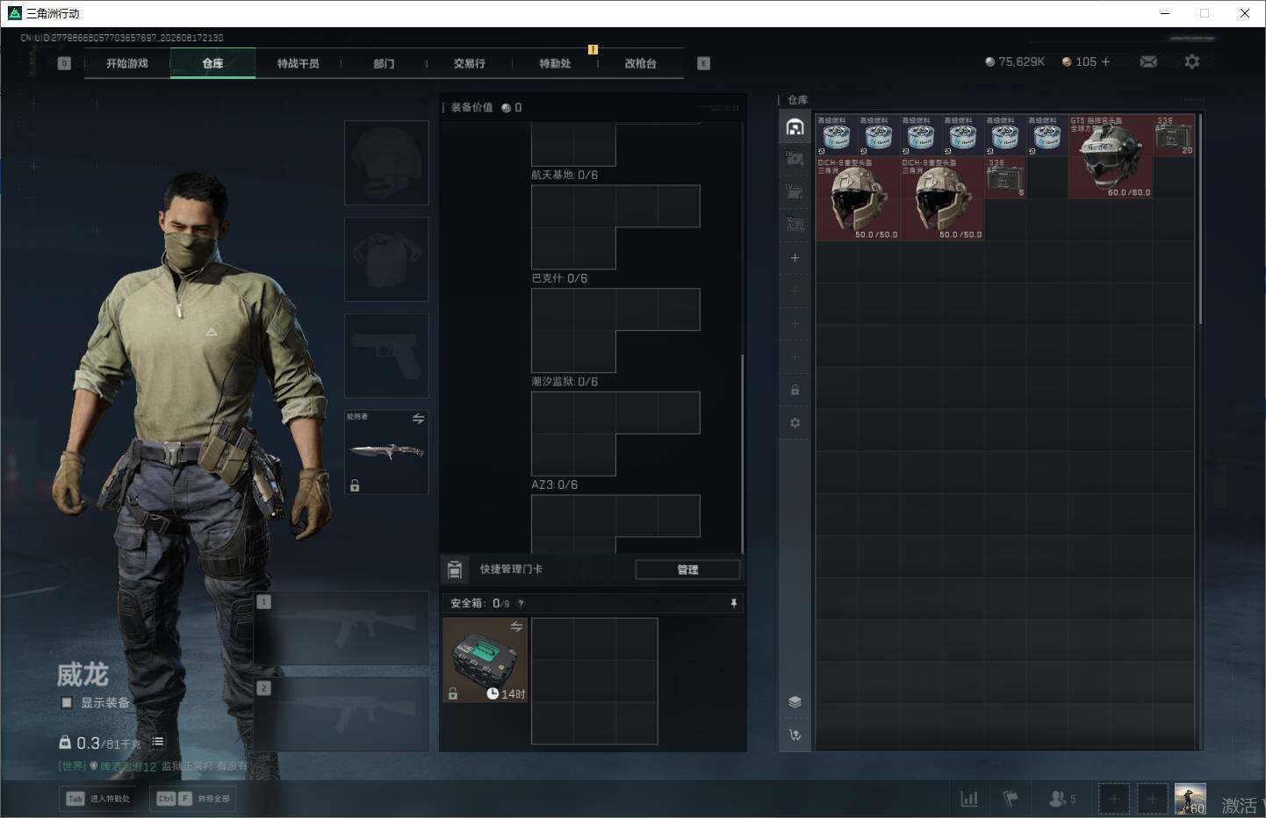Open warehouse settings gear in the sidebar
1266x818 pixels.
(795, 423)
